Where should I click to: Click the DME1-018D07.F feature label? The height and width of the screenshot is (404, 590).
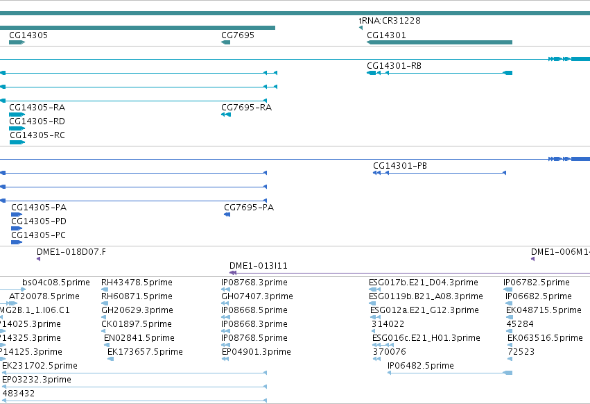[71, 252]
